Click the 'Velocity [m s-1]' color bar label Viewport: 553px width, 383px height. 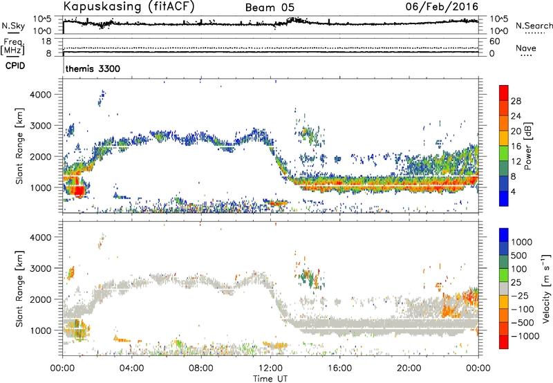pos(546,288)
